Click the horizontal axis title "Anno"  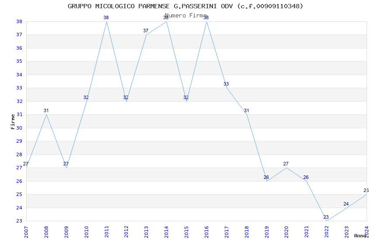(360, 236)
